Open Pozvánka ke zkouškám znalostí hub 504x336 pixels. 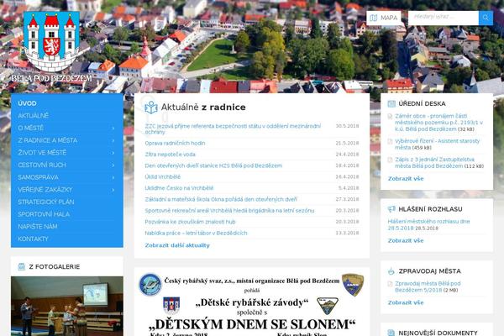coord(190,222)
